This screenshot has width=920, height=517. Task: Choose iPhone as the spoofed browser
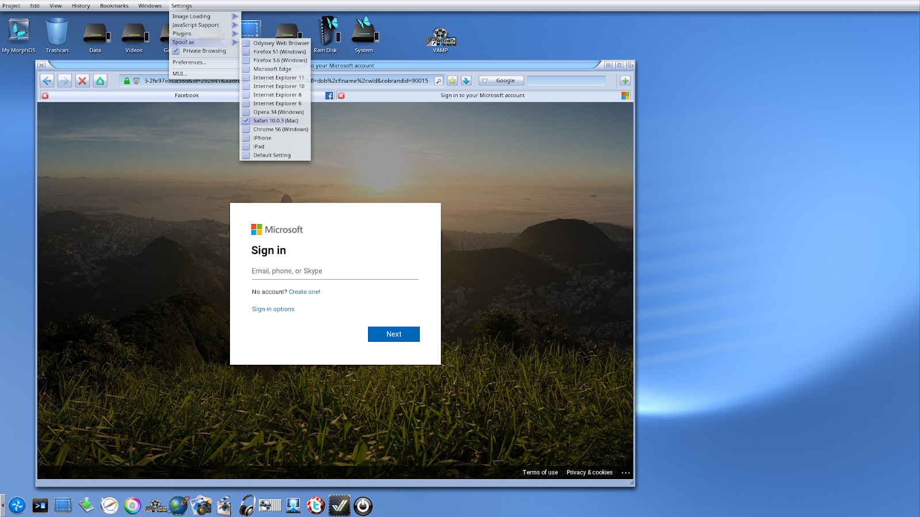[275, 138]
